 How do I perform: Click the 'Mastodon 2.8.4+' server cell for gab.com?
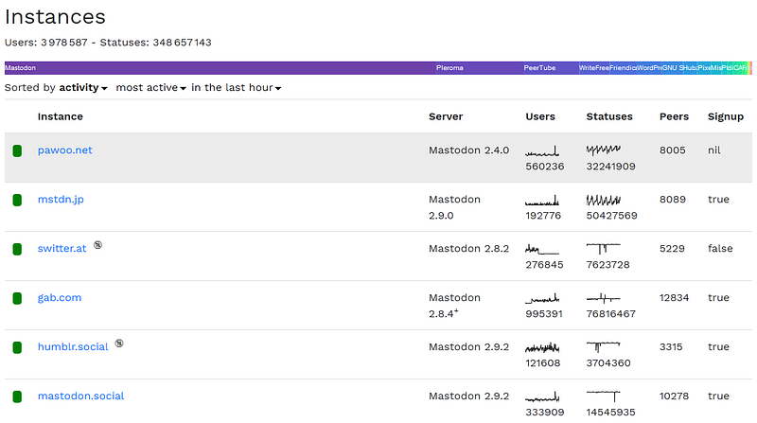[x=454, y=306]
